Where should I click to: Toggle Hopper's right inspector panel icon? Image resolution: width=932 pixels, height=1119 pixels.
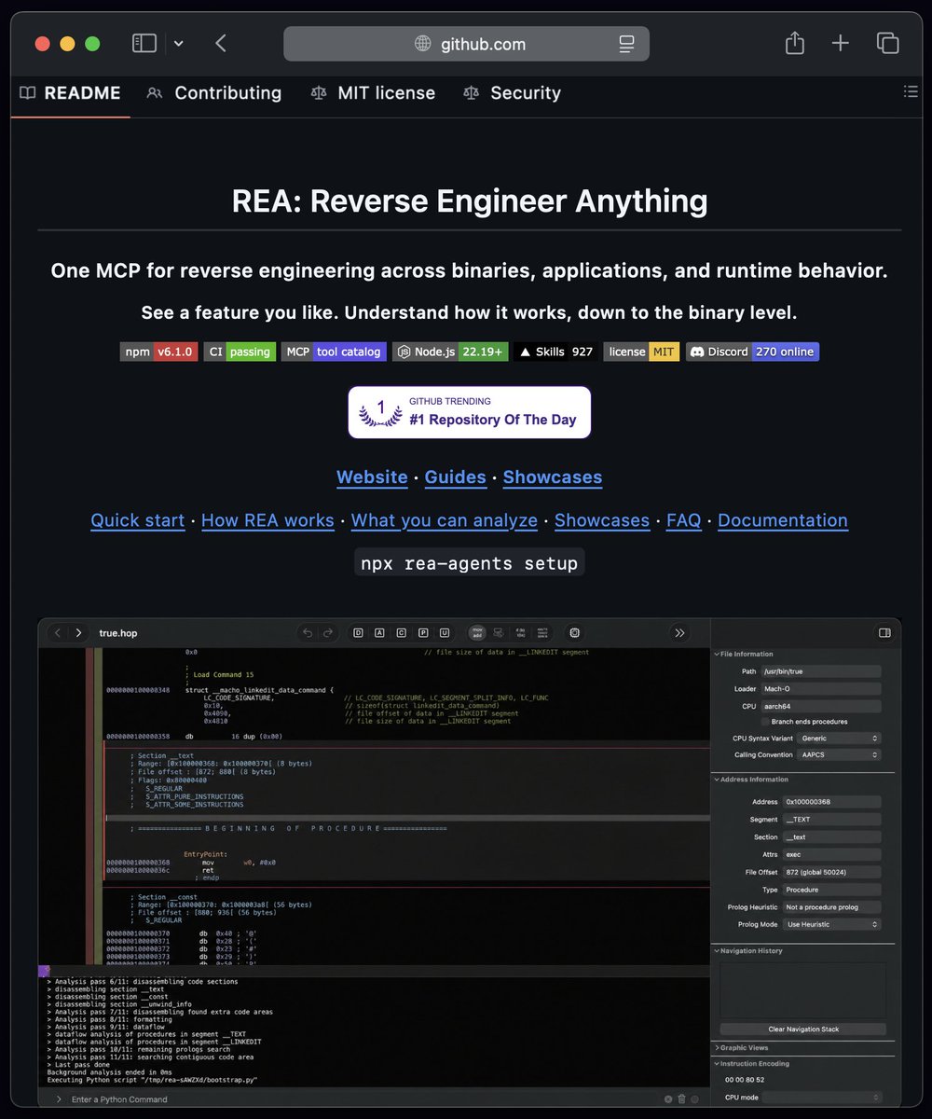pos(884,632)
